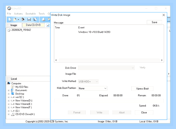
Task: Open the Write Method USB-HDD+ dropdown
Action: [88, 81]
